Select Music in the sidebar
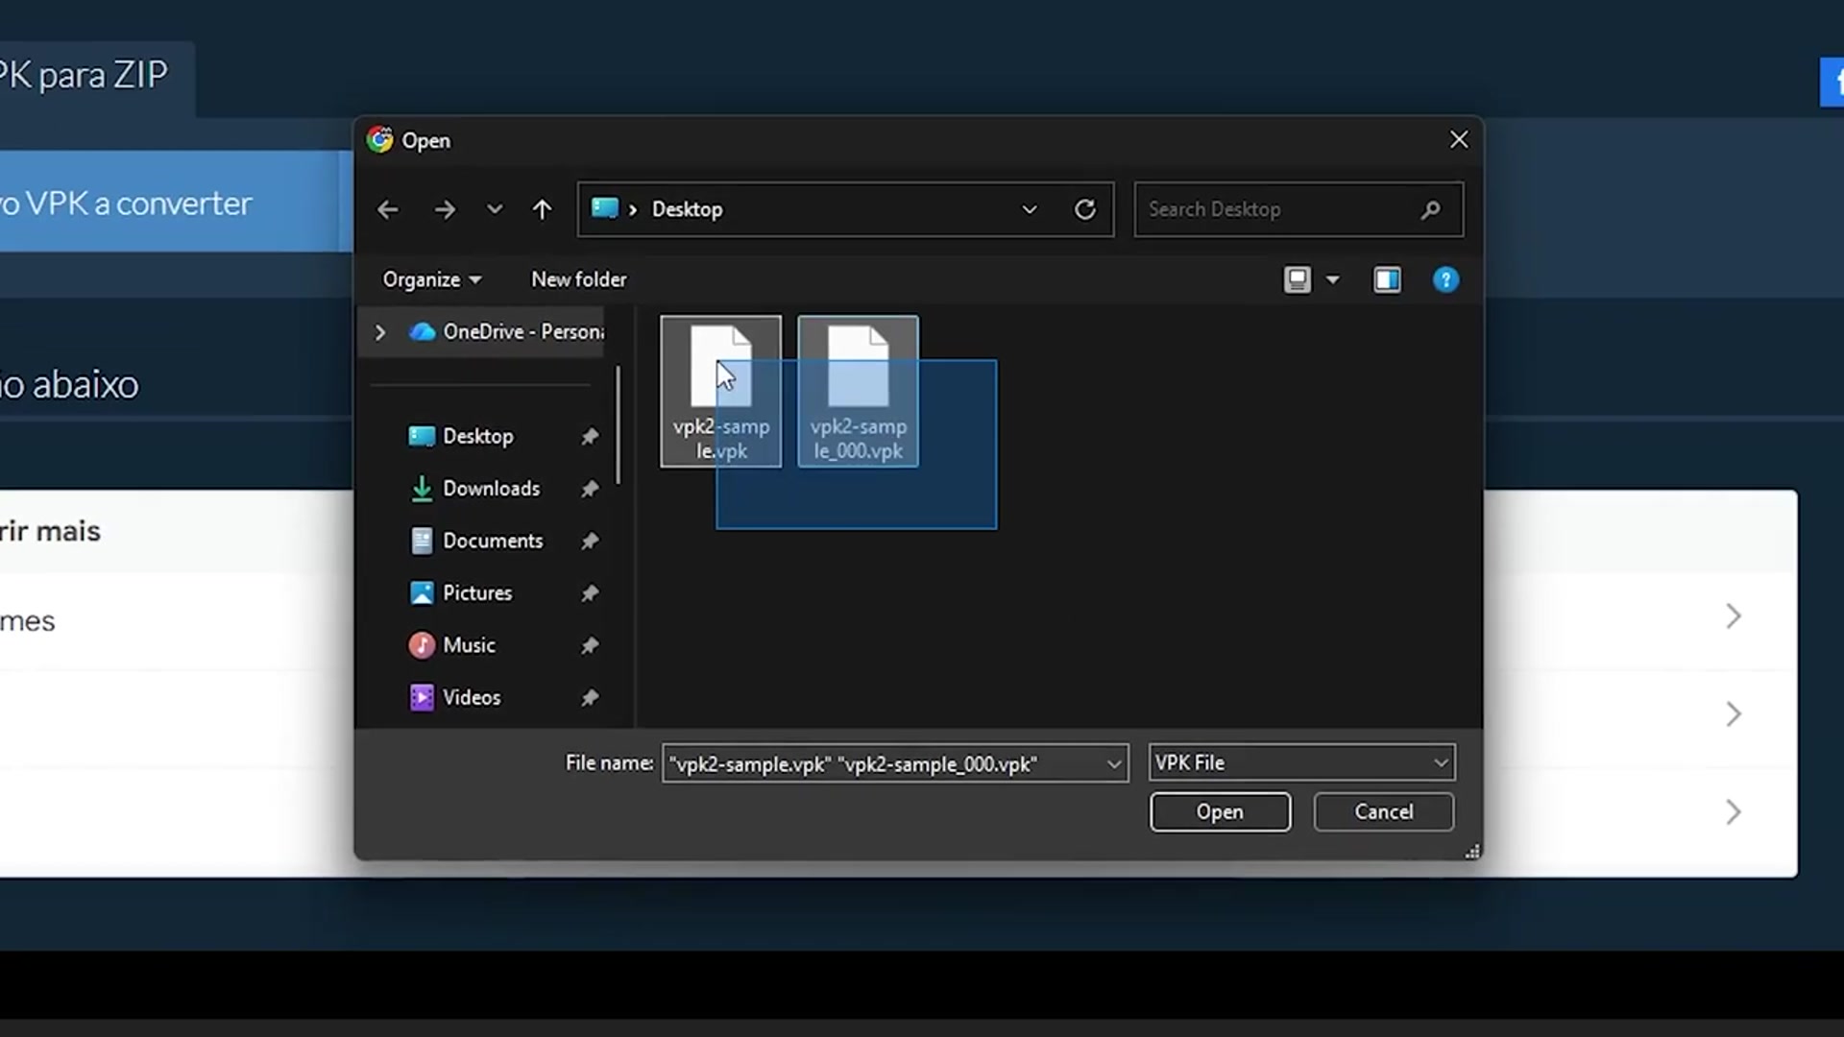This screenshot has height=1037, width=1844. pyautogui.click(x=469, y=645)
